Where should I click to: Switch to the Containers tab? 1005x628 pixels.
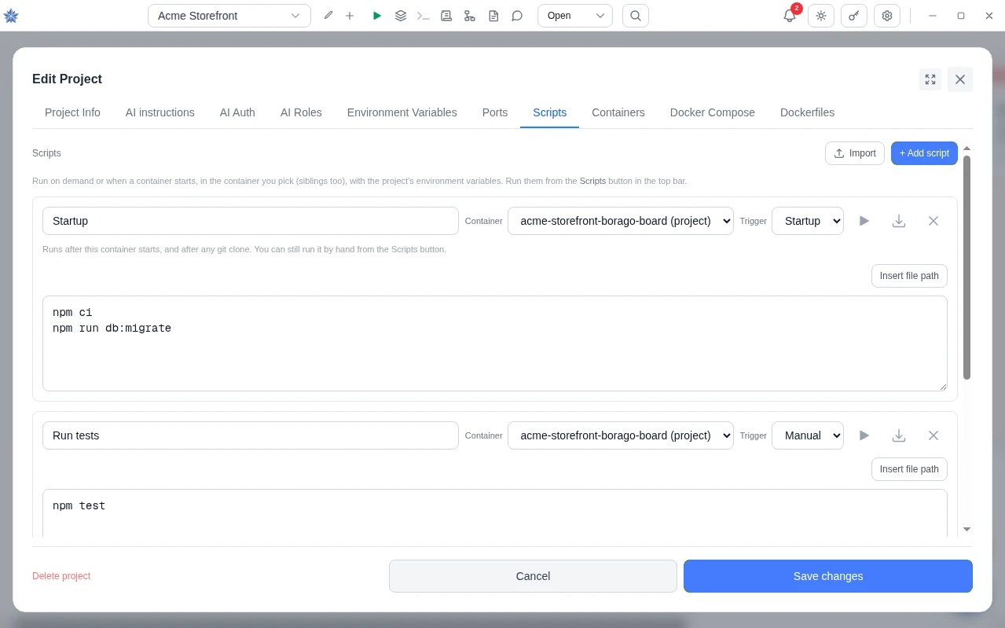pyautogui.click(x=618, y=112)
